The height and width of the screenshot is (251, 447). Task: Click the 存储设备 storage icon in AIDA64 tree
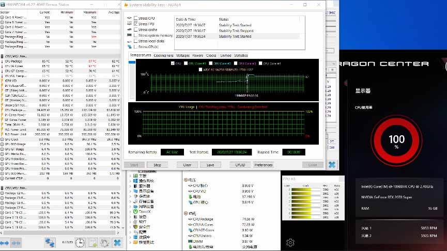click(x=135, y=201)
